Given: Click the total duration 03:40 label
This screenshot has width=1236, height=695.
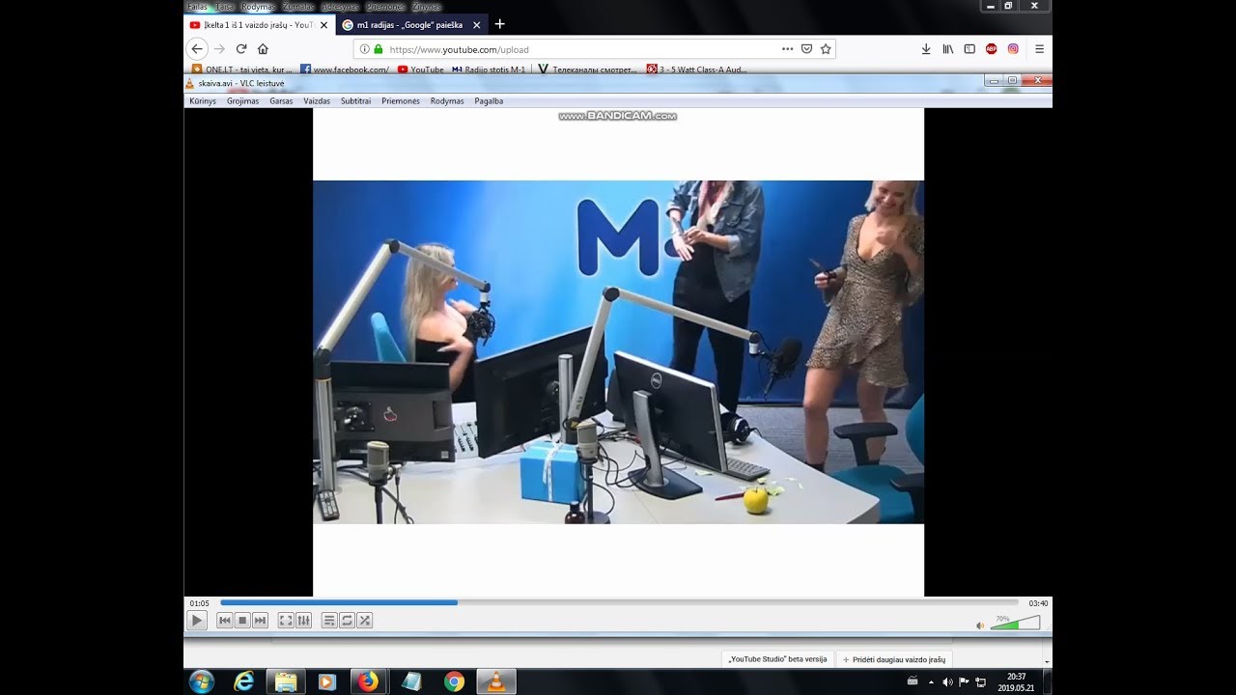Looking at the screenshot, I should 1038,603.
